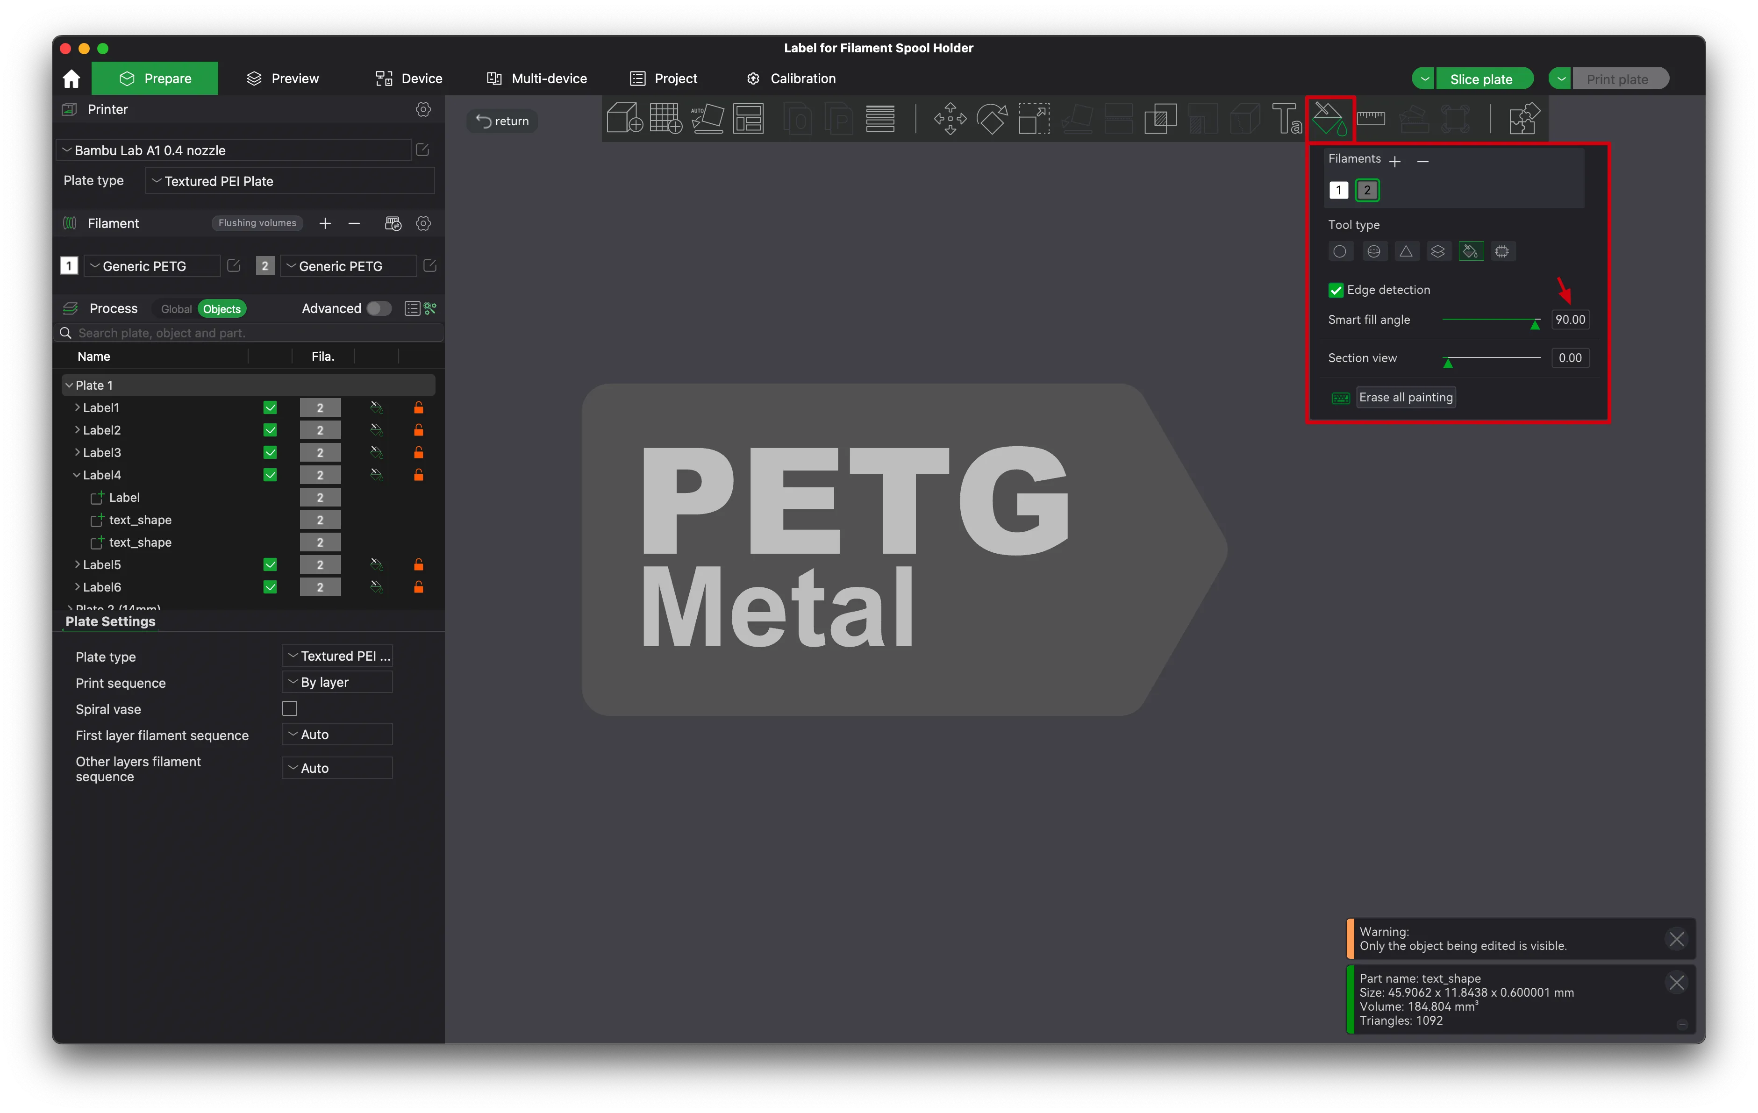The image size is (1758, 1113).
Task: Select the Rotate tool in toolbar
Action: coord(992,118)
